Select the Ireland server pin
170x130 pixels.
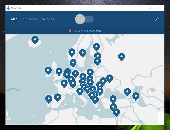coord(48,71)
